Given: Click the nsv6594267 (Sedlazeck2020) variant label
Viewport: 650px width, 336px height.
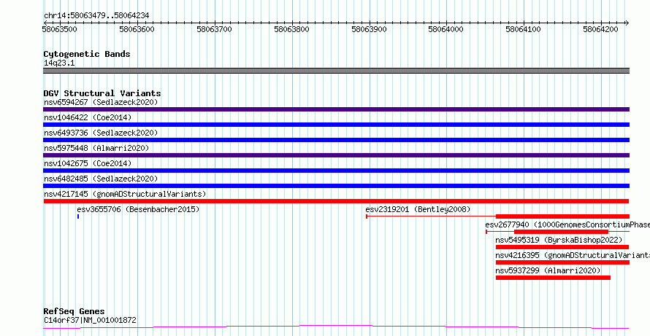Looking at the screenshot, I should tap(101, 102).
